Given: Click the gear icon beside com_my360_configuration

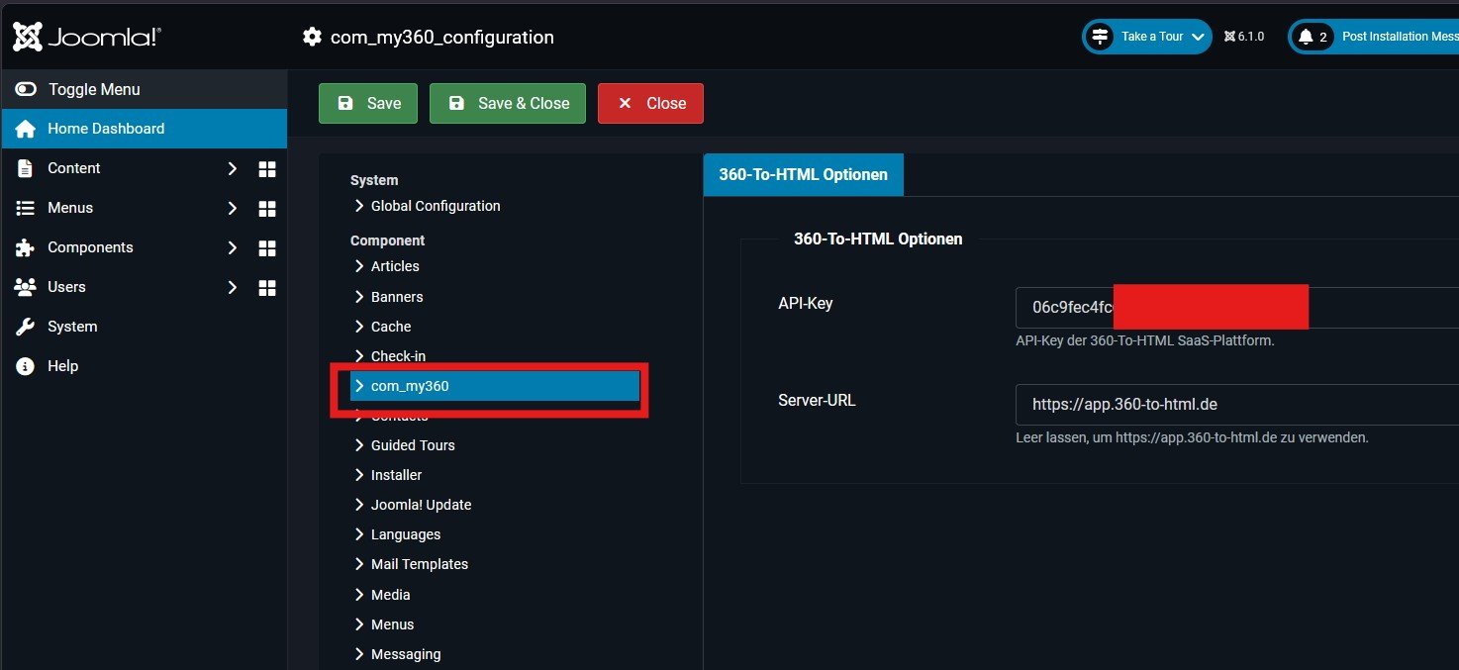Looking at the screenshot, I should [312, 37].
